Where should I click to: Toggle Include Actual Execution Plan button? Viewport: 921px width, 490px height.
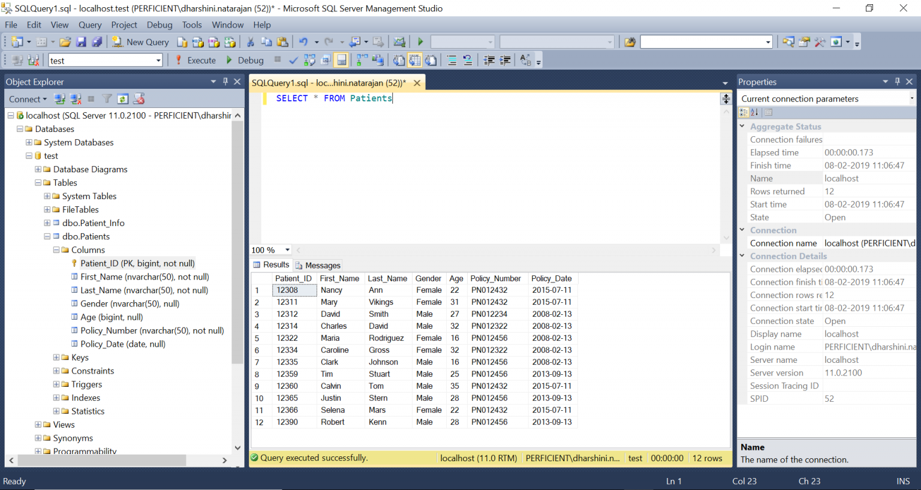pyautogui.click(x=362, y=61)
